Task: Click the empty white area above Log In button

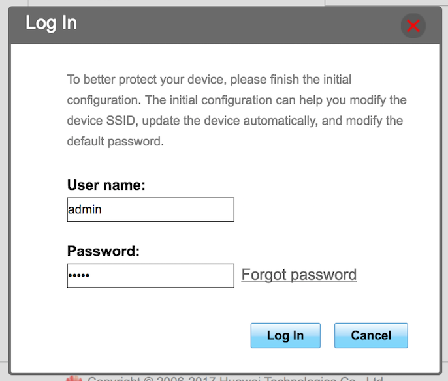Action: click(x=285, y=305)
